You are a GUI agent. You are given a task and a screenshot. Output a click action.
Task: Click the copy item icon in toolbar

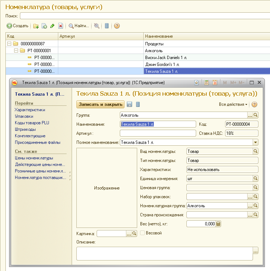click(x=44, y=26)
